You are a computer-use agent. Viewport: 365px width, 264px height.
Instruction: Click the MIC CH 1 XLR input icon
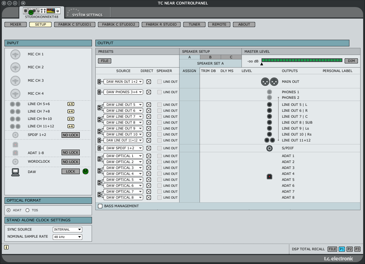tap(15, 55)
